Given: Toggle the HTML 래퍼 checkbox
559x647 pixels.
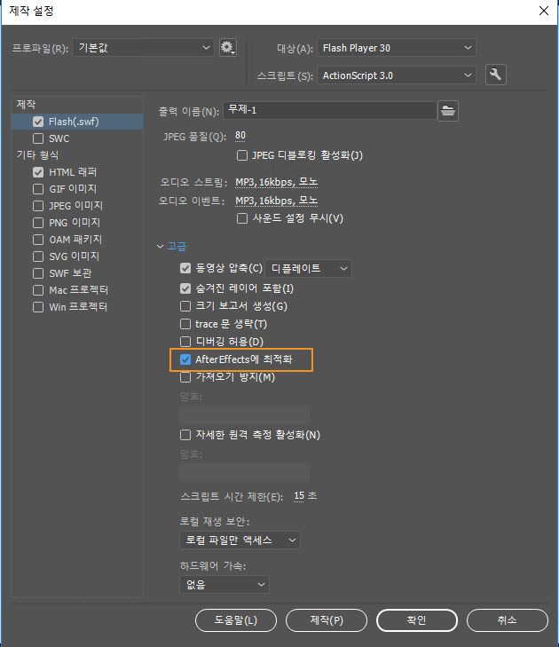Looking at the screenshot, I should click(x=38, y=172).
